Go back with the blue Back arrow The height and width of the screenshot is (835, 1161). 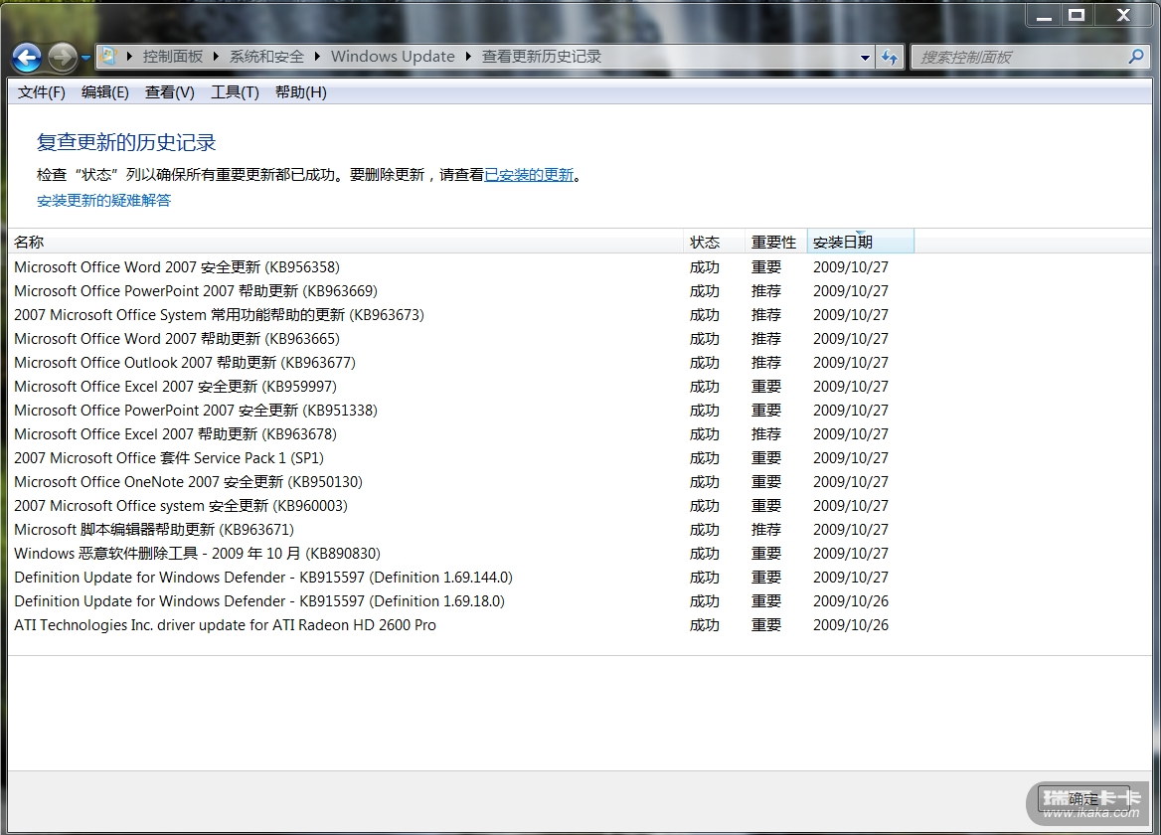tap(28, 57)
